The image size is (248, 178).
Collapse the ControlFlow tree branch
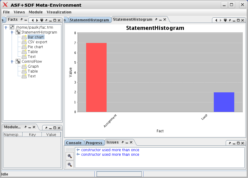click(12, 61)
